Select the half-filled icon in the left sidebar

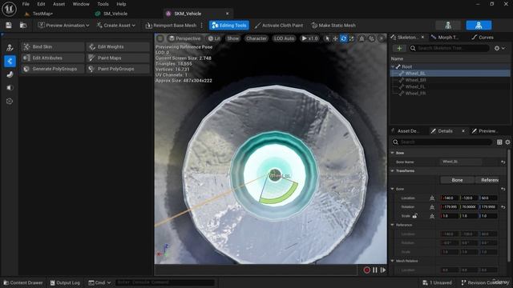tap(10, 88)
